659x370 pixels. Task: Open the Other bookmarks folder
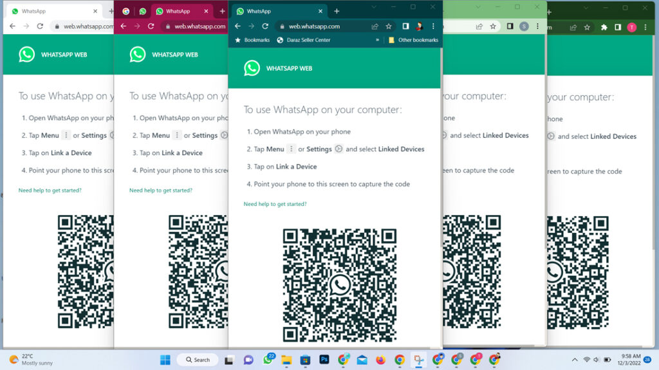[x=413, y=40]
